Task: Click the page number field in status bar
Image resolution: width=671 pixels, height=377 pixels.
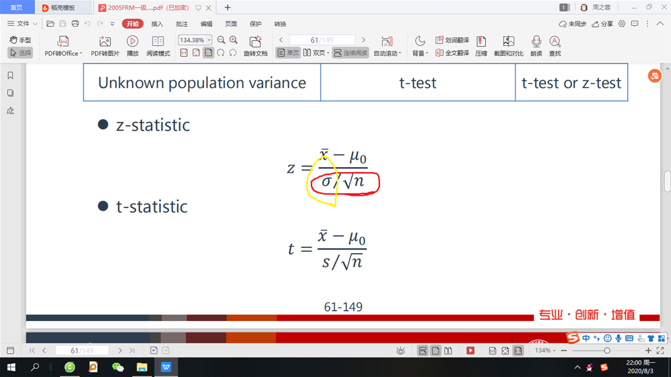Action: tap(82, 351)
